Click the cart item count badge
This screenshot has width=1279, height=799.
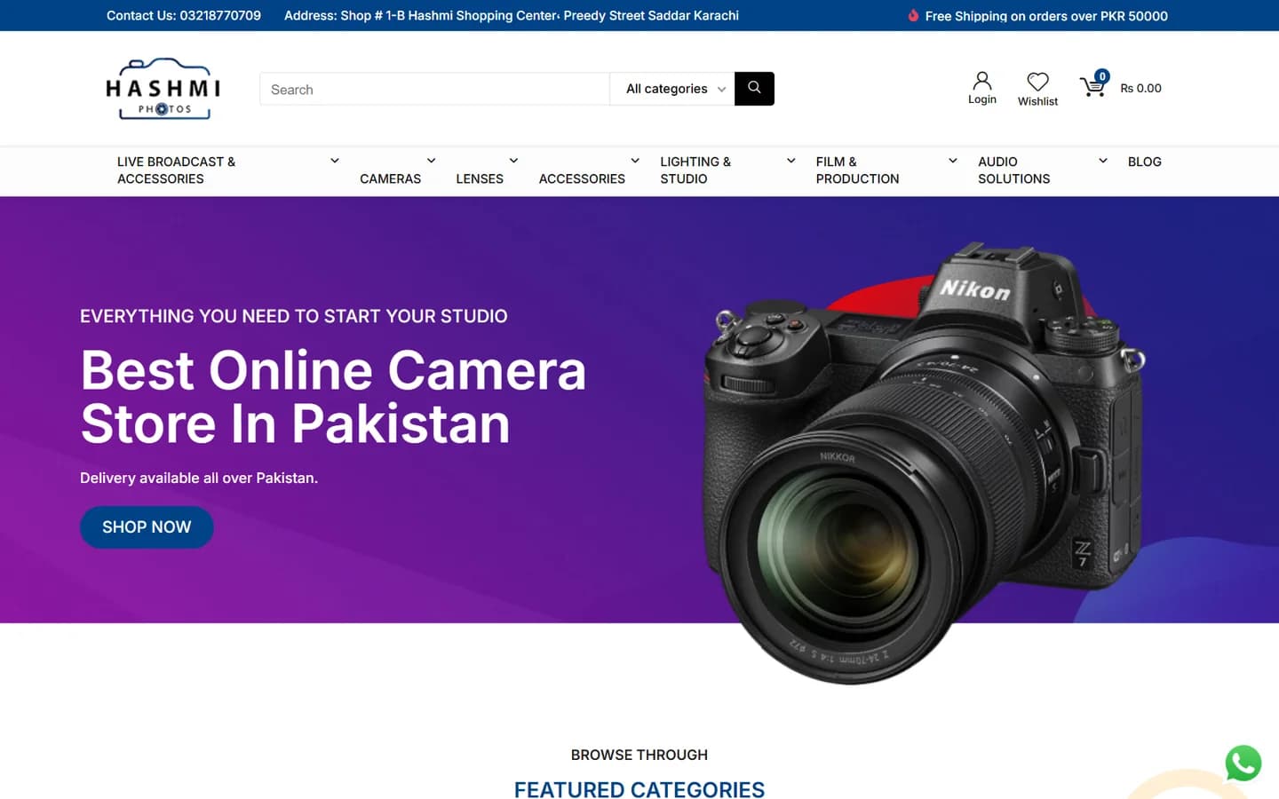[1102, 76]
